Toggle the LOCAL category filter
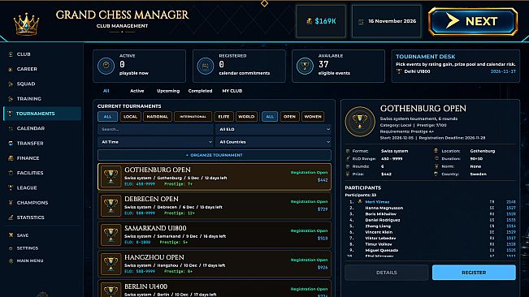Image resolution: width=529 pixels, height=297 pixels. pos(130,117)
